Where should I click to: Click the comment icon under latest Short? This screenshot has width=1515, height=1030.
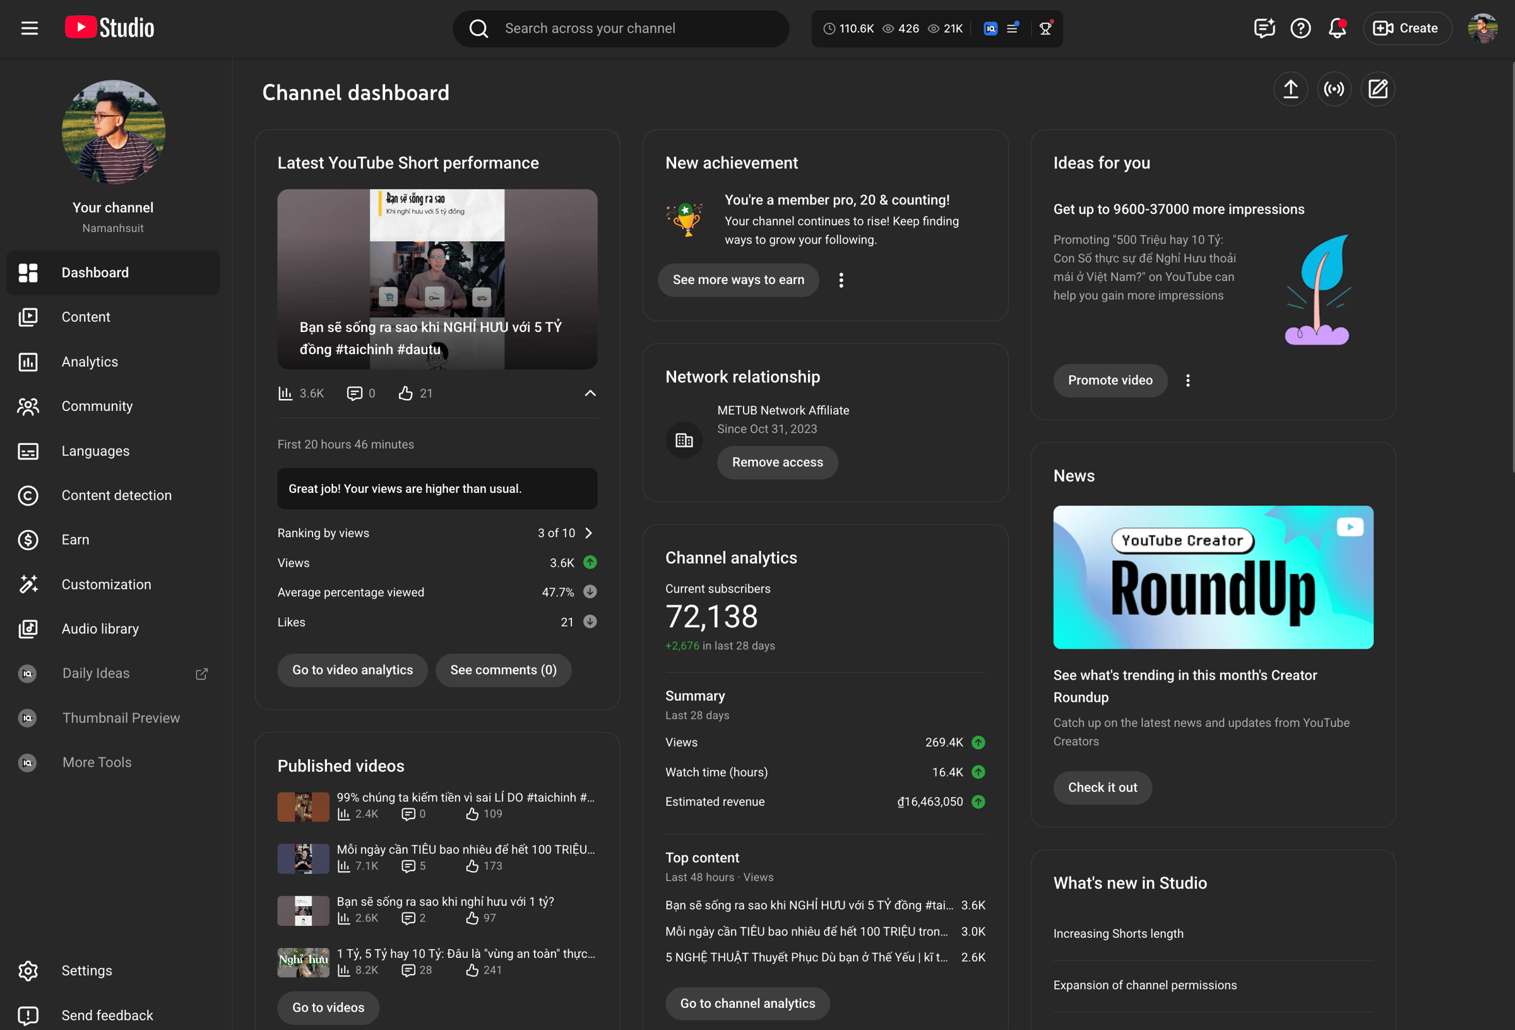tap(354, 393)
